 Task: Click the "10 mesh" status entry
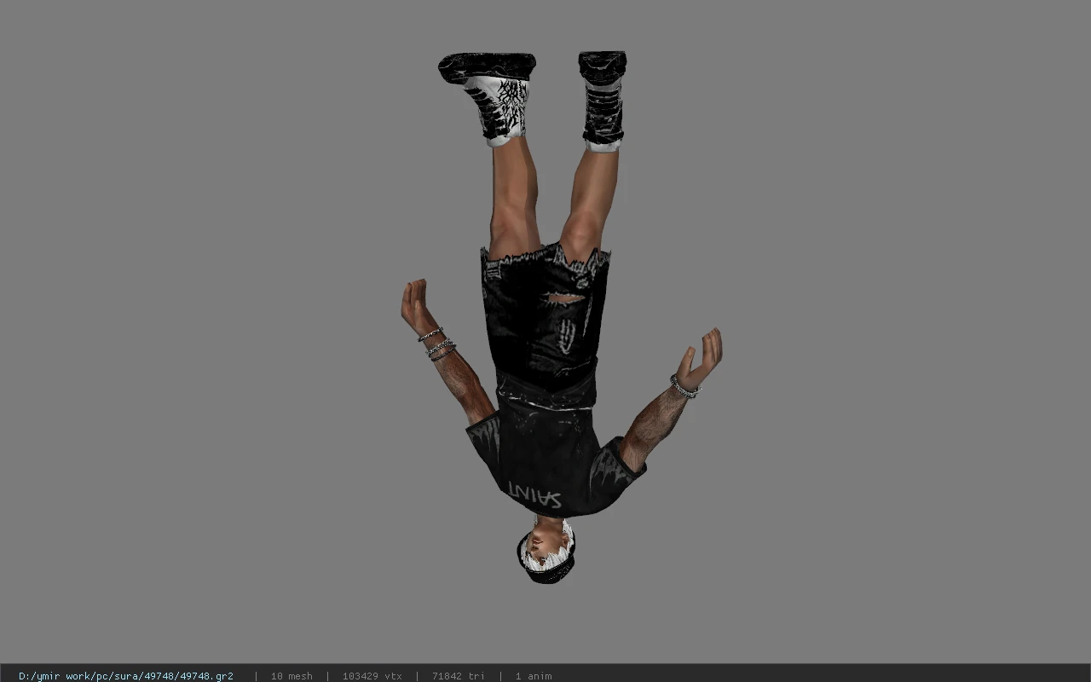[292, 676]
